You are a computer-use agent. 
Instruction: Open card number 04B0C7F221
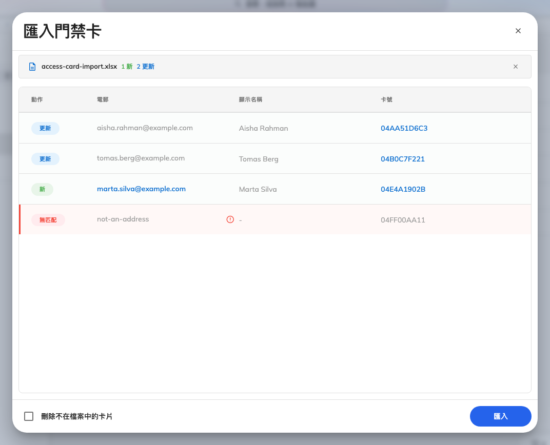(x=403, y=159)
